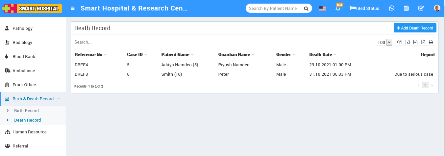Copy table records to clipboard
The height and width of the screenshot is (156, 445).
[400, 42]
